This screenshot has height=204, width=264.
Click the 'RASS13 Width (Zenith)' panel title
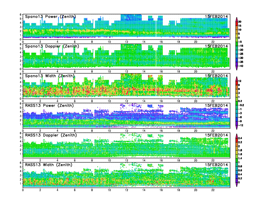49,165
